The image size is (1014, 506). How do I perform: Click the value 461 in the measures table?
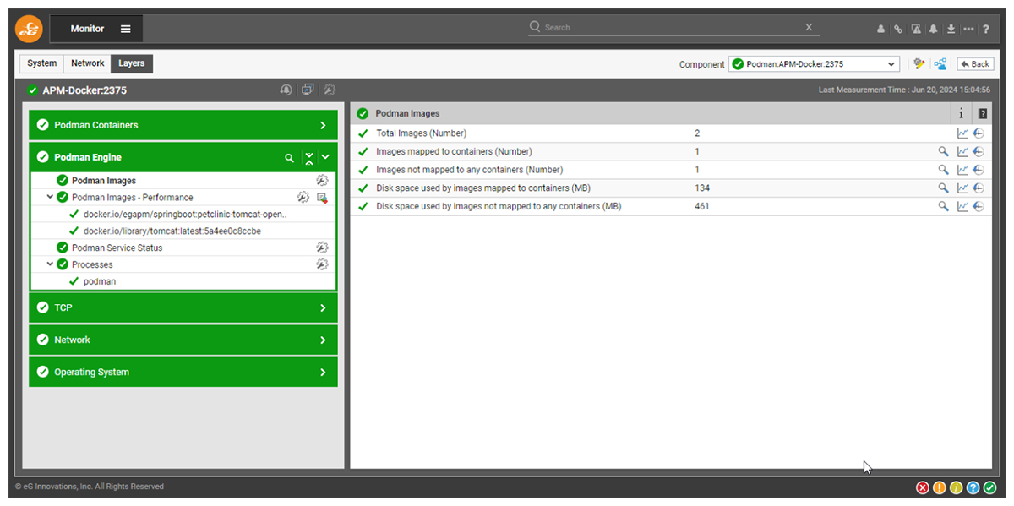[702, 206]
